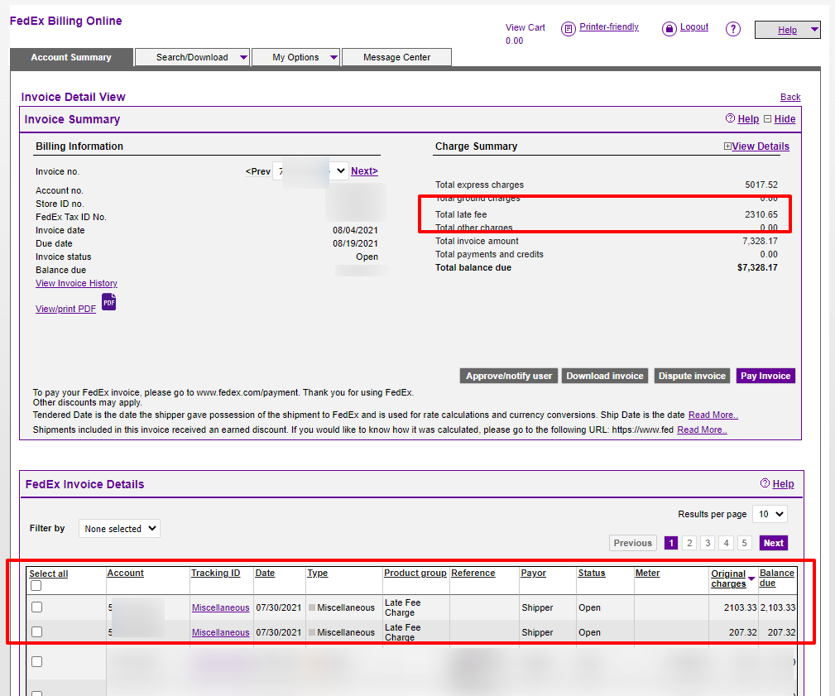Image resolution: width=835 pixels, height=696 pixels.
Task: Click the Download invoice button
Action: coord(604,376)
